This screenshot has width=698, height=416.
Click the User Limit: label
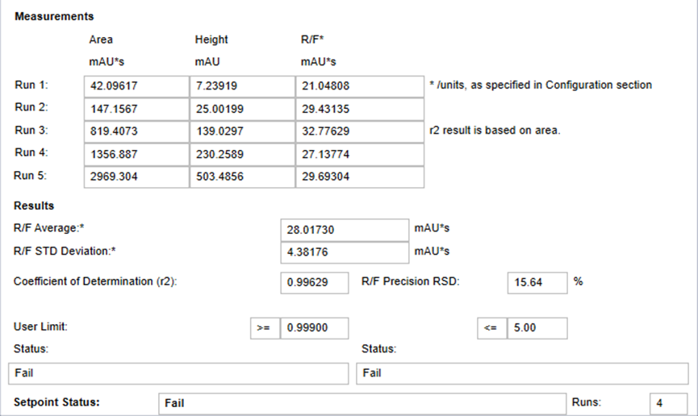[40, 327]
